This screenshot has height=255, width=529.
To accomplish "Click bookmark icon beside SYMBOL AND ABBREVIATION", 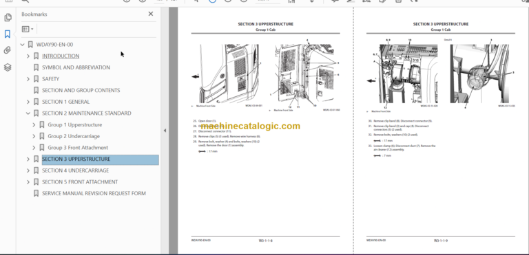I will tap(36, 67).
